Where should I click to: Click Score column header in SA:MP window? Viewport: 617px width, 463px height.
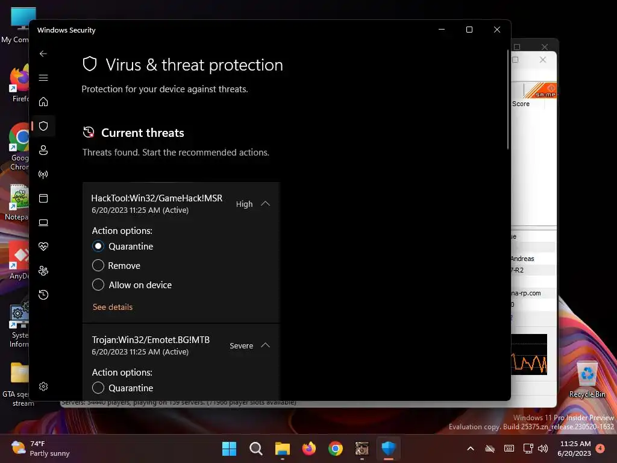coord(521,104)
